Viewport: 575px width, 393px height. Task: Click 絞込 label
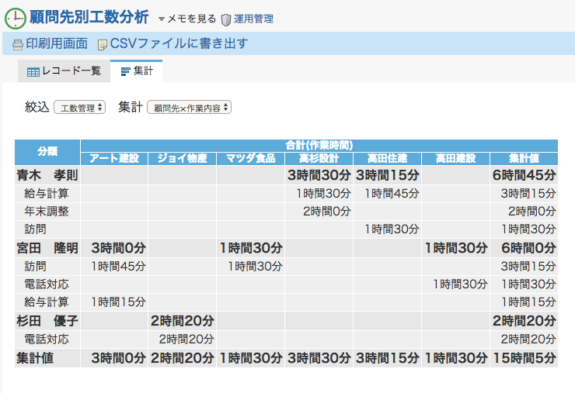37,107
